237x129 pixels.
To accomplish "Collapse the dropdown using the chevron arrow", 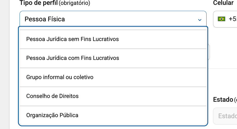I will (x=200, y=20).
